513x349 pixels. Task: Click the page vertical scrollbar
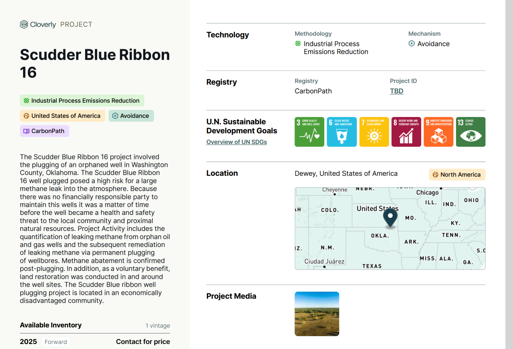click(x=509, y=174)
